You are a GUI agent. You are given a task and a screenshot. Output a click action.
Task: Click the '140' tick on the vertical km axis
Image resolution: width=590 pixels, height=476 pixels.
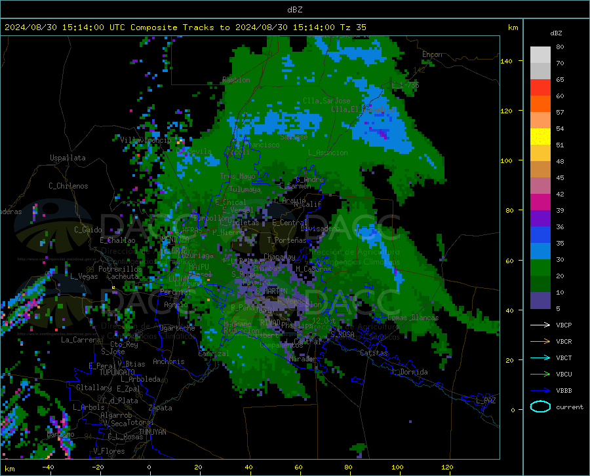[x=506, y=62]
